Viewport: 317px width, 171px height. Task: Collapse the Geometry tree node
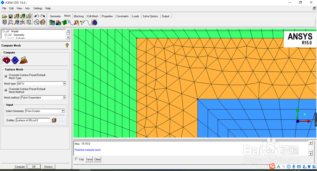[6, 35]
